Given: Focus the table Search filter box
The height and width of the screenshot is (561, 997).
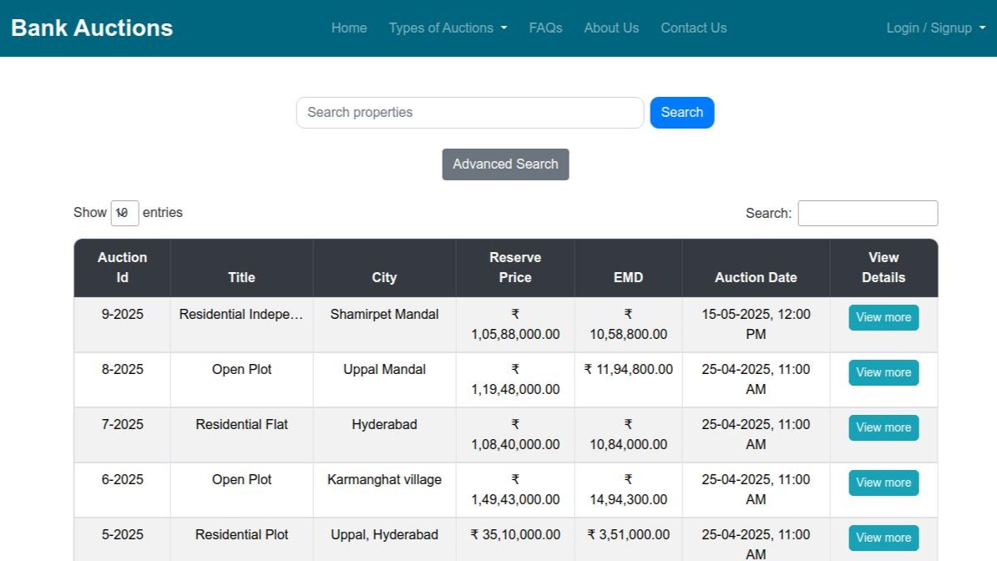Looking at the screenshot, I should (868, 213).
